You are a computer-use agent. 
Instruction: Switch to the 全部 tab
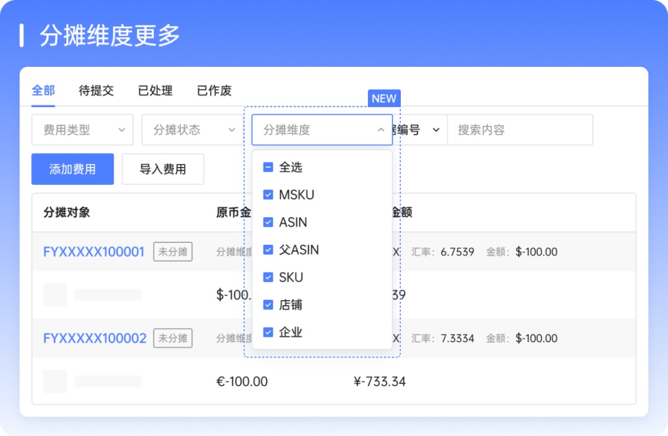tap(43, 90)
